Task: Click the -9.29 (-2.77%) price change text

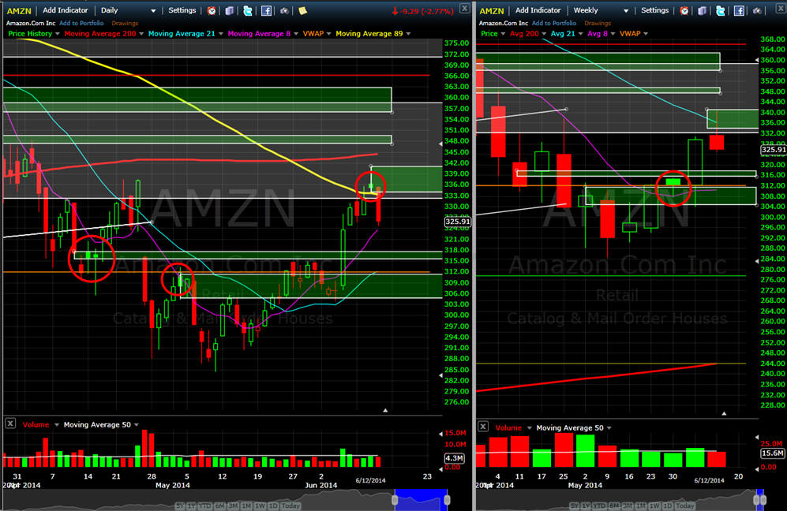Action: click(426, 10)
